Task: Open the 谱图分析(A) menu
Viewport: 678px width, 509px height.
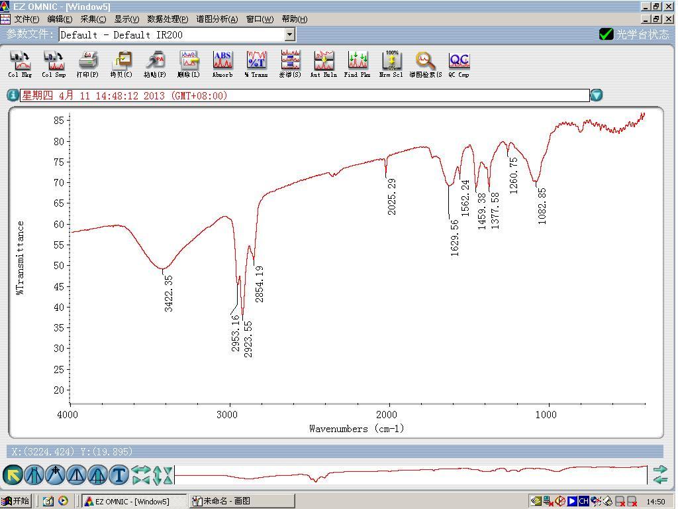Action: click(217, 19)
